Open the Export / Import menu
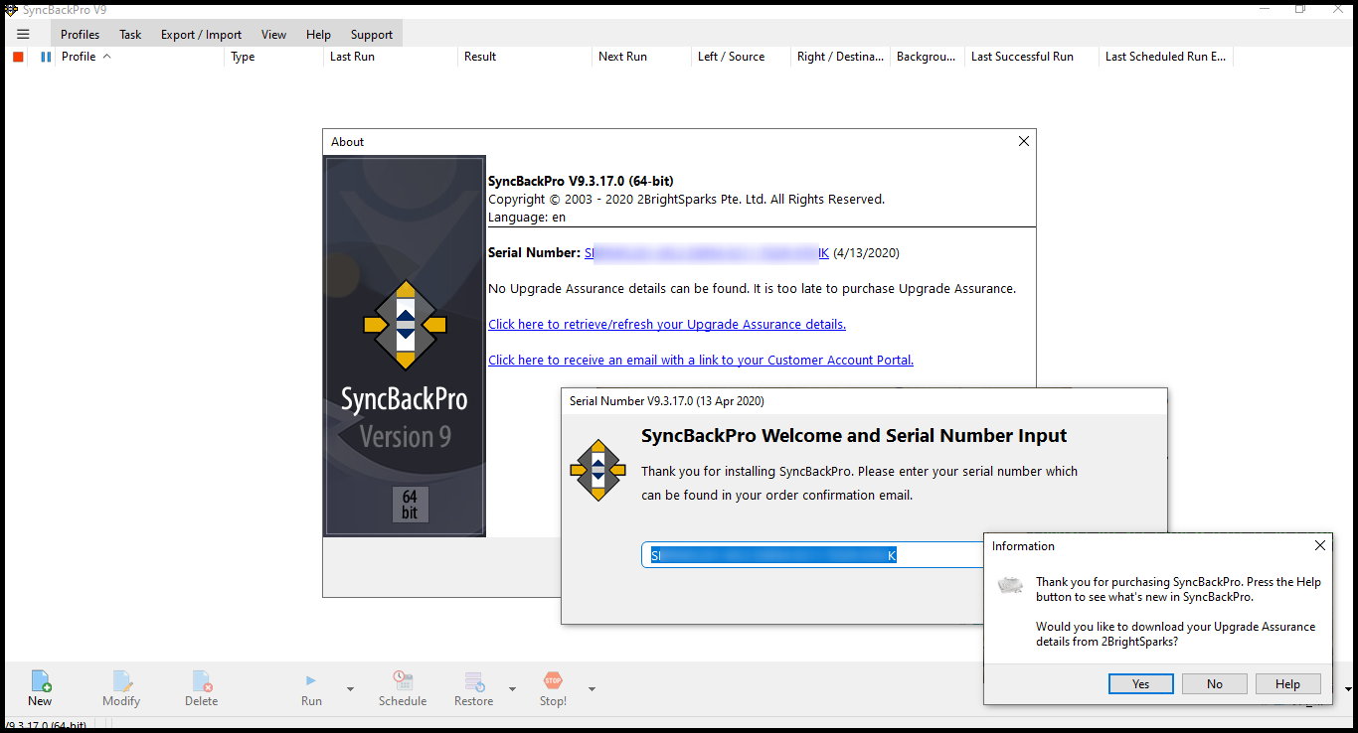 tap(201, 35)
